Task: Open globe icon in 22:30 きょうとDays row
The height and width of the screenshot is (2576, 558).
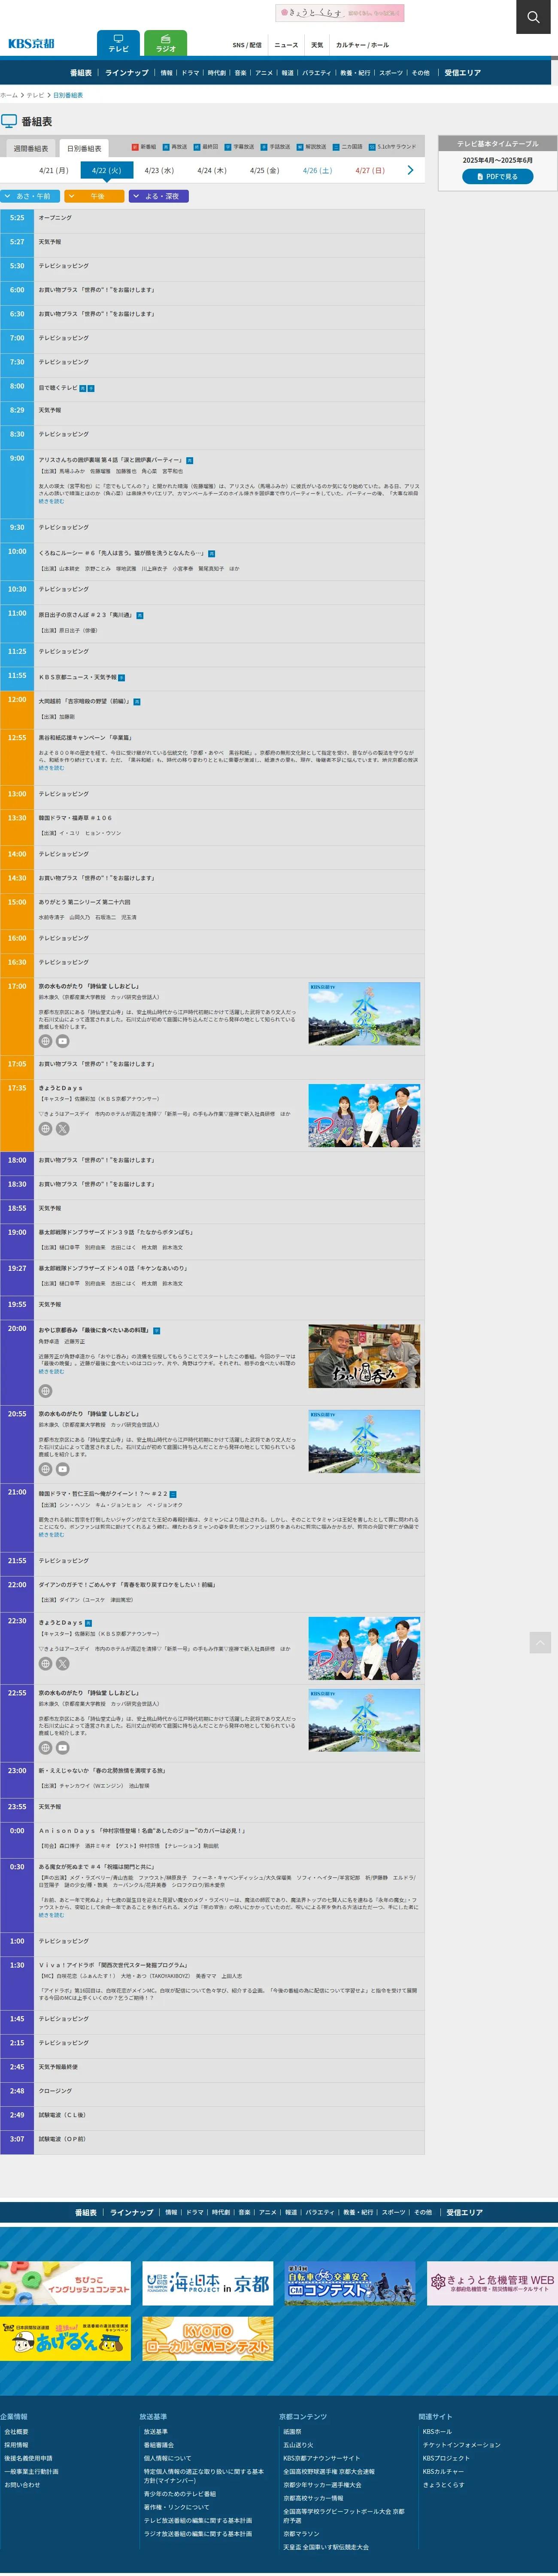Action: (45, 1664)
